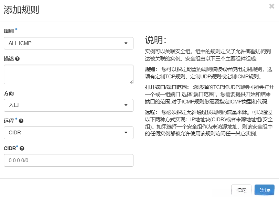Click the 说明 heading text

[155, 40]
